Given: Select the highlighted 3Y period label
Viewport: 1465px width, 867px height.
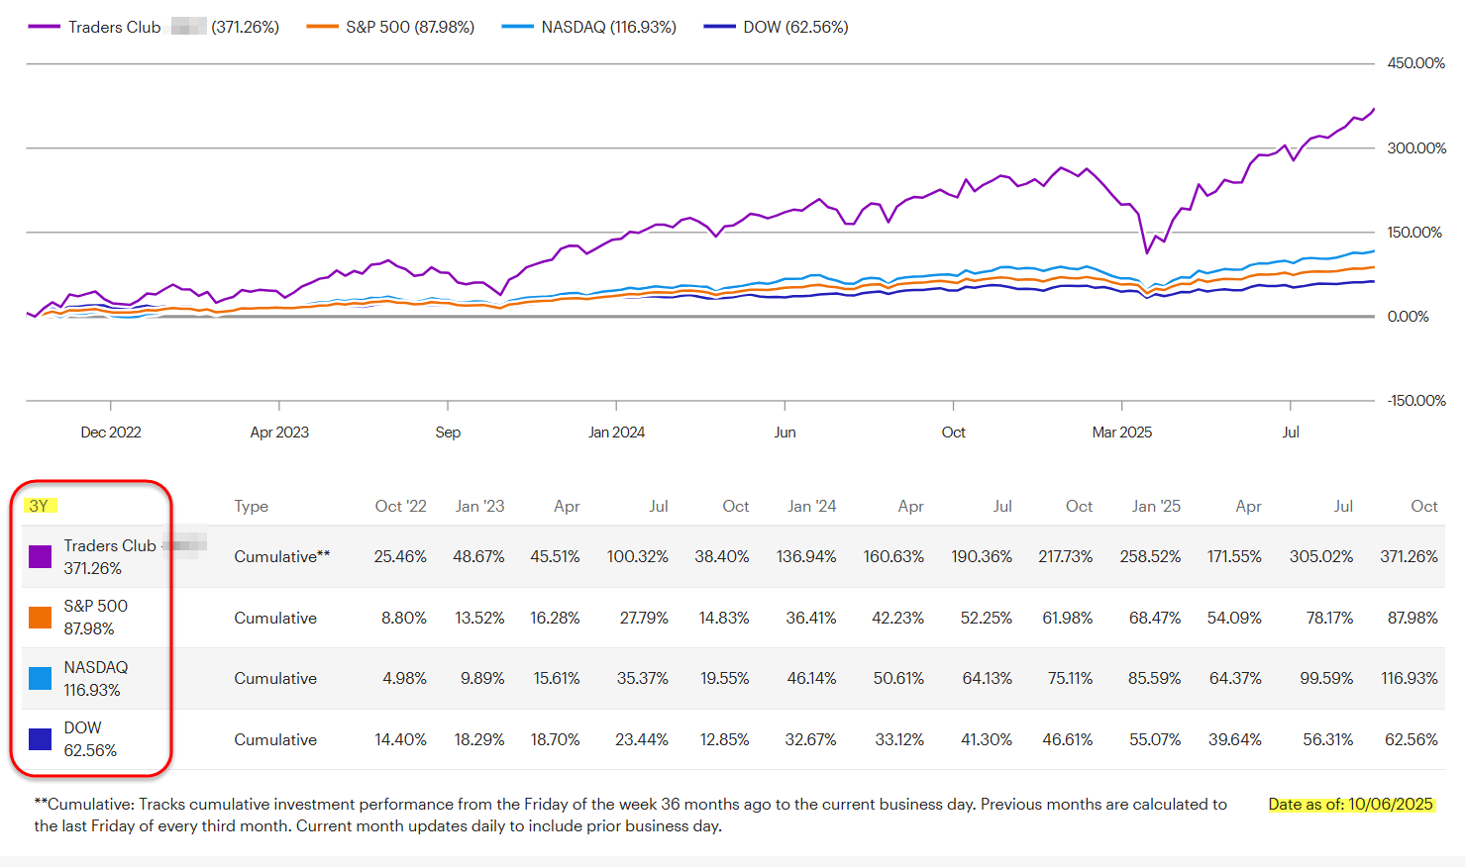Looking at the screenshot, I should point(39,506).
